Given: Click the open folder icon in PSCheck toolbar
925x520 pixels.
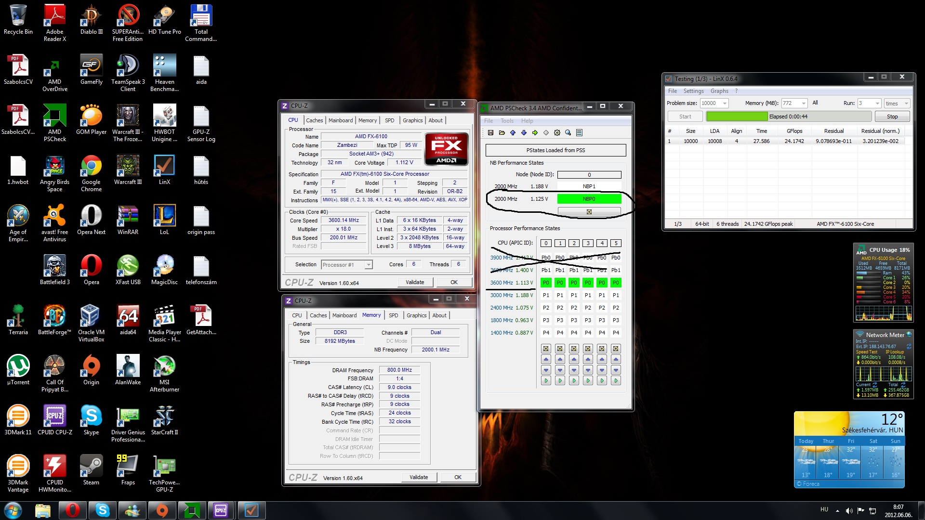Looking at the screenshot, I should pos(502,132).
